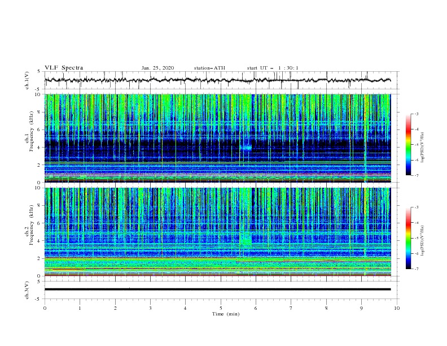The height and width of the screenshot is (346, 447).
Task: Click time axis tick label "6"
Action: [x=256, y=308]
